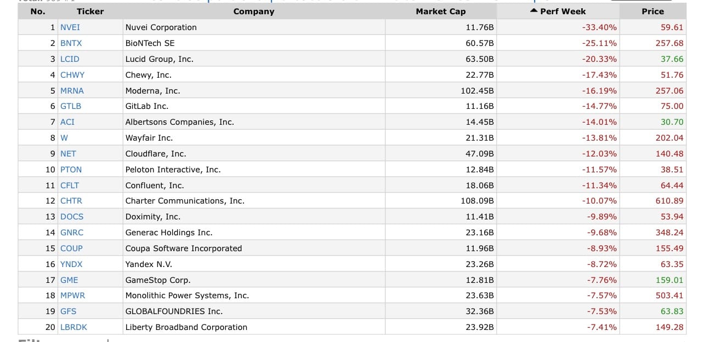The height and width of the screenshot is (342, 704).
Task: Select the 503.41 price value
Action: 669,295
